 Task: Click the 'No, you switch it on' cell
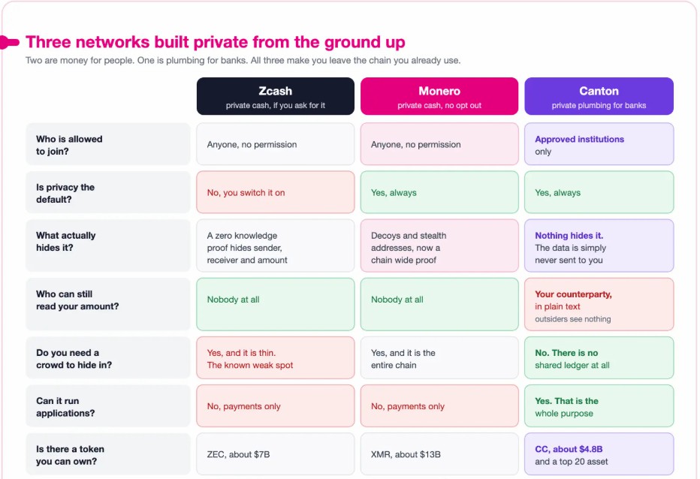276,192
